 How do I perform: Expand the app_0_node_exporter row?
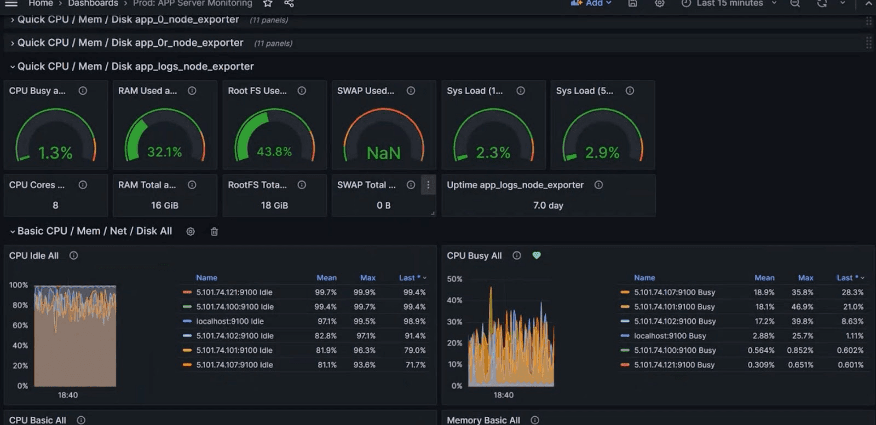click(128, 20)
